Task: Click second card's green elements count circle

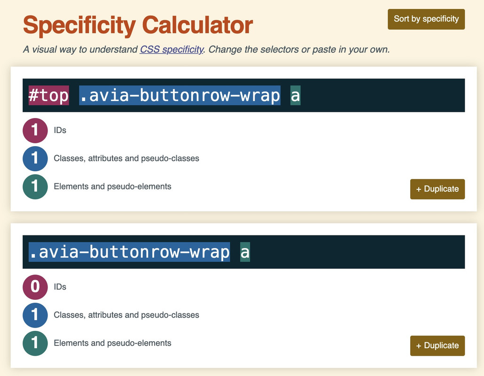Action: pos(35,343)
